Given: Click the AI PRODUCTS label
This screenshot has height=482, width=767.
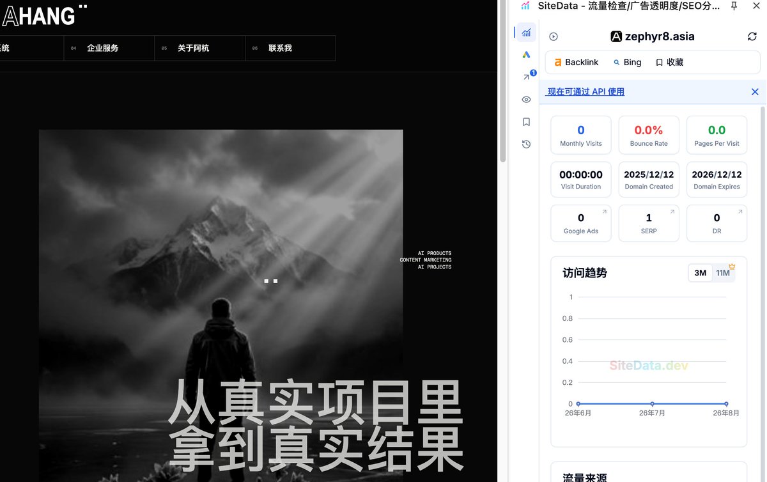Looking at the screenshot, I should tap(435, 254).
